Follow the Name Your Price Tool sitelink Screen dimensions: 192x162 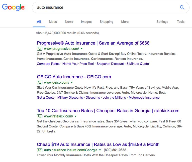tap(78, 64)
